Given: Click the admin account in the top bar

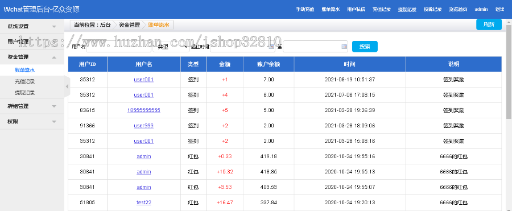Looking at the screenshot, I should [x=481, y=9].
